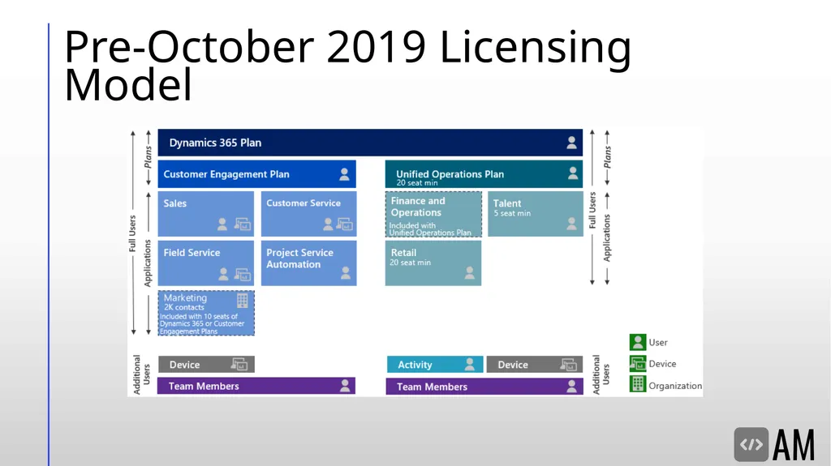Click user icon in Talent tile
This screenshot has width=831, height=466.
pos(571,224)
